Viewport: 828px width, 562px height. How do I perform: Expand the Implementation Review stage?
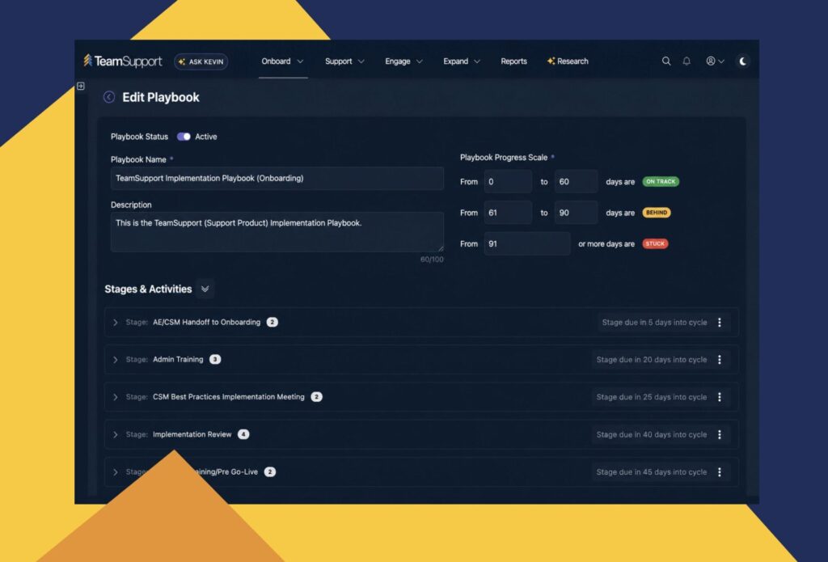tap(115, 435)
